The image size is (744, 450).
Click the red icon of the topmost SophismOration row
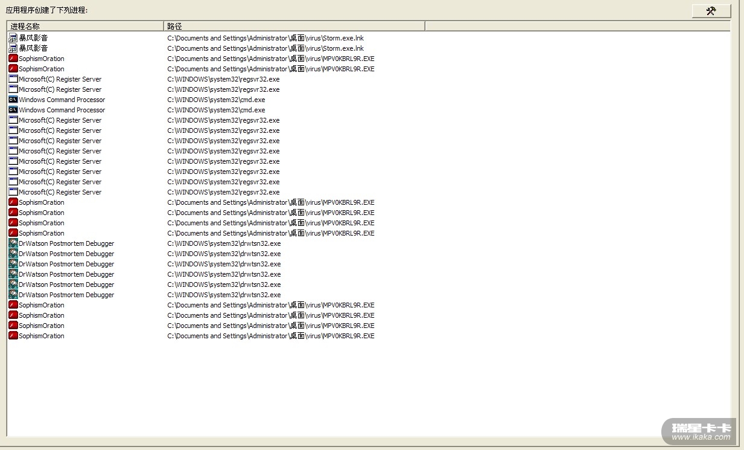click(13, 59)
